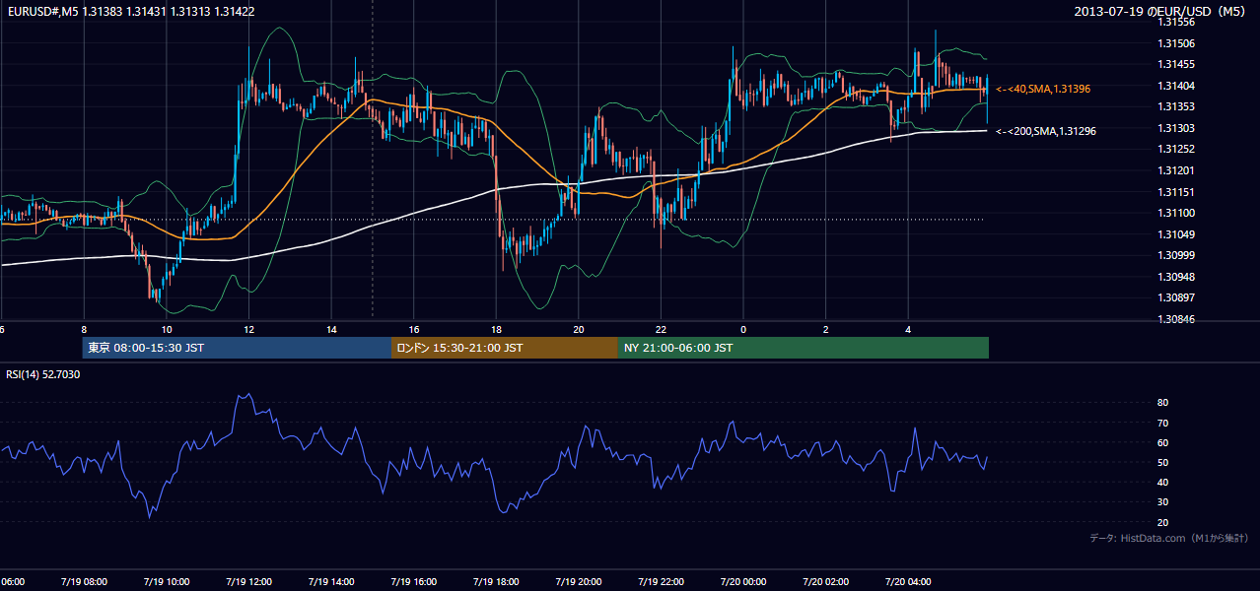1260x591 pixels.
Task: Click hour label 20 under price chart
Action: point(579,330)
